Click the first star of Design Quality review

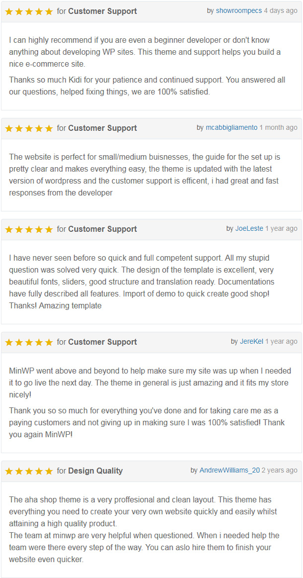(9, 472)
